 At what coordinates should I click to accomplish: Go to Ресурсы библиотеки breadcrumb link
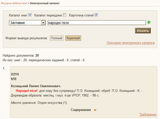(14, 3)
